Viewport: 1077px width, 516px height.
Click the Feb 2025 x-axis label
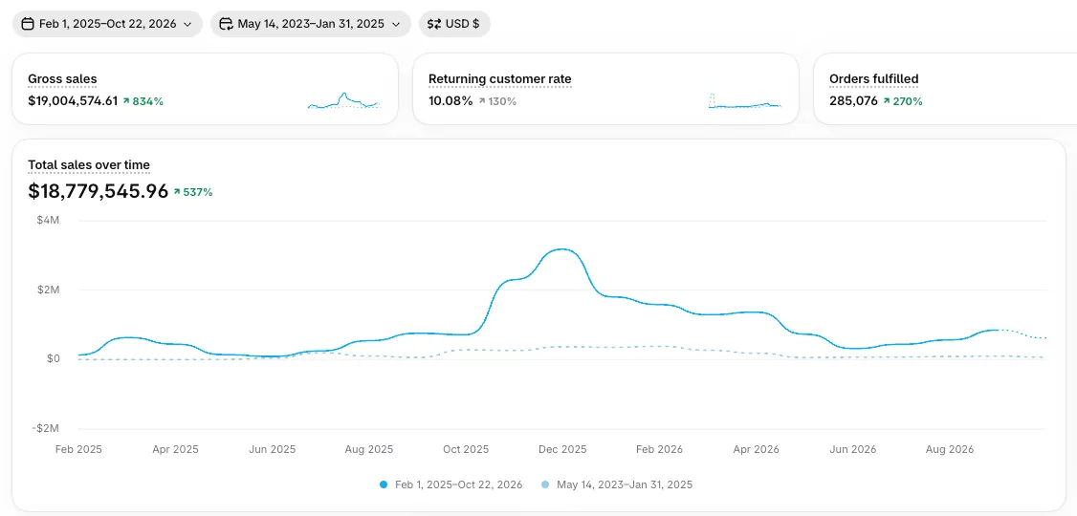pyautogui.click(x=78, y=449)
